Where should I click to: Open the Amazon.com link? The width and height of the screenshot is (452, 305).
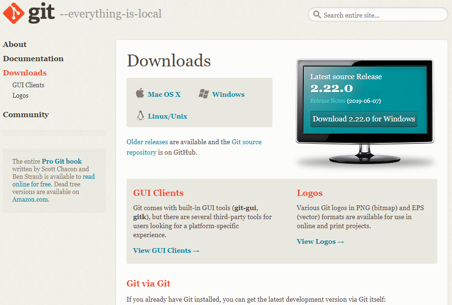pyautogui.click(x=30, y=199)
